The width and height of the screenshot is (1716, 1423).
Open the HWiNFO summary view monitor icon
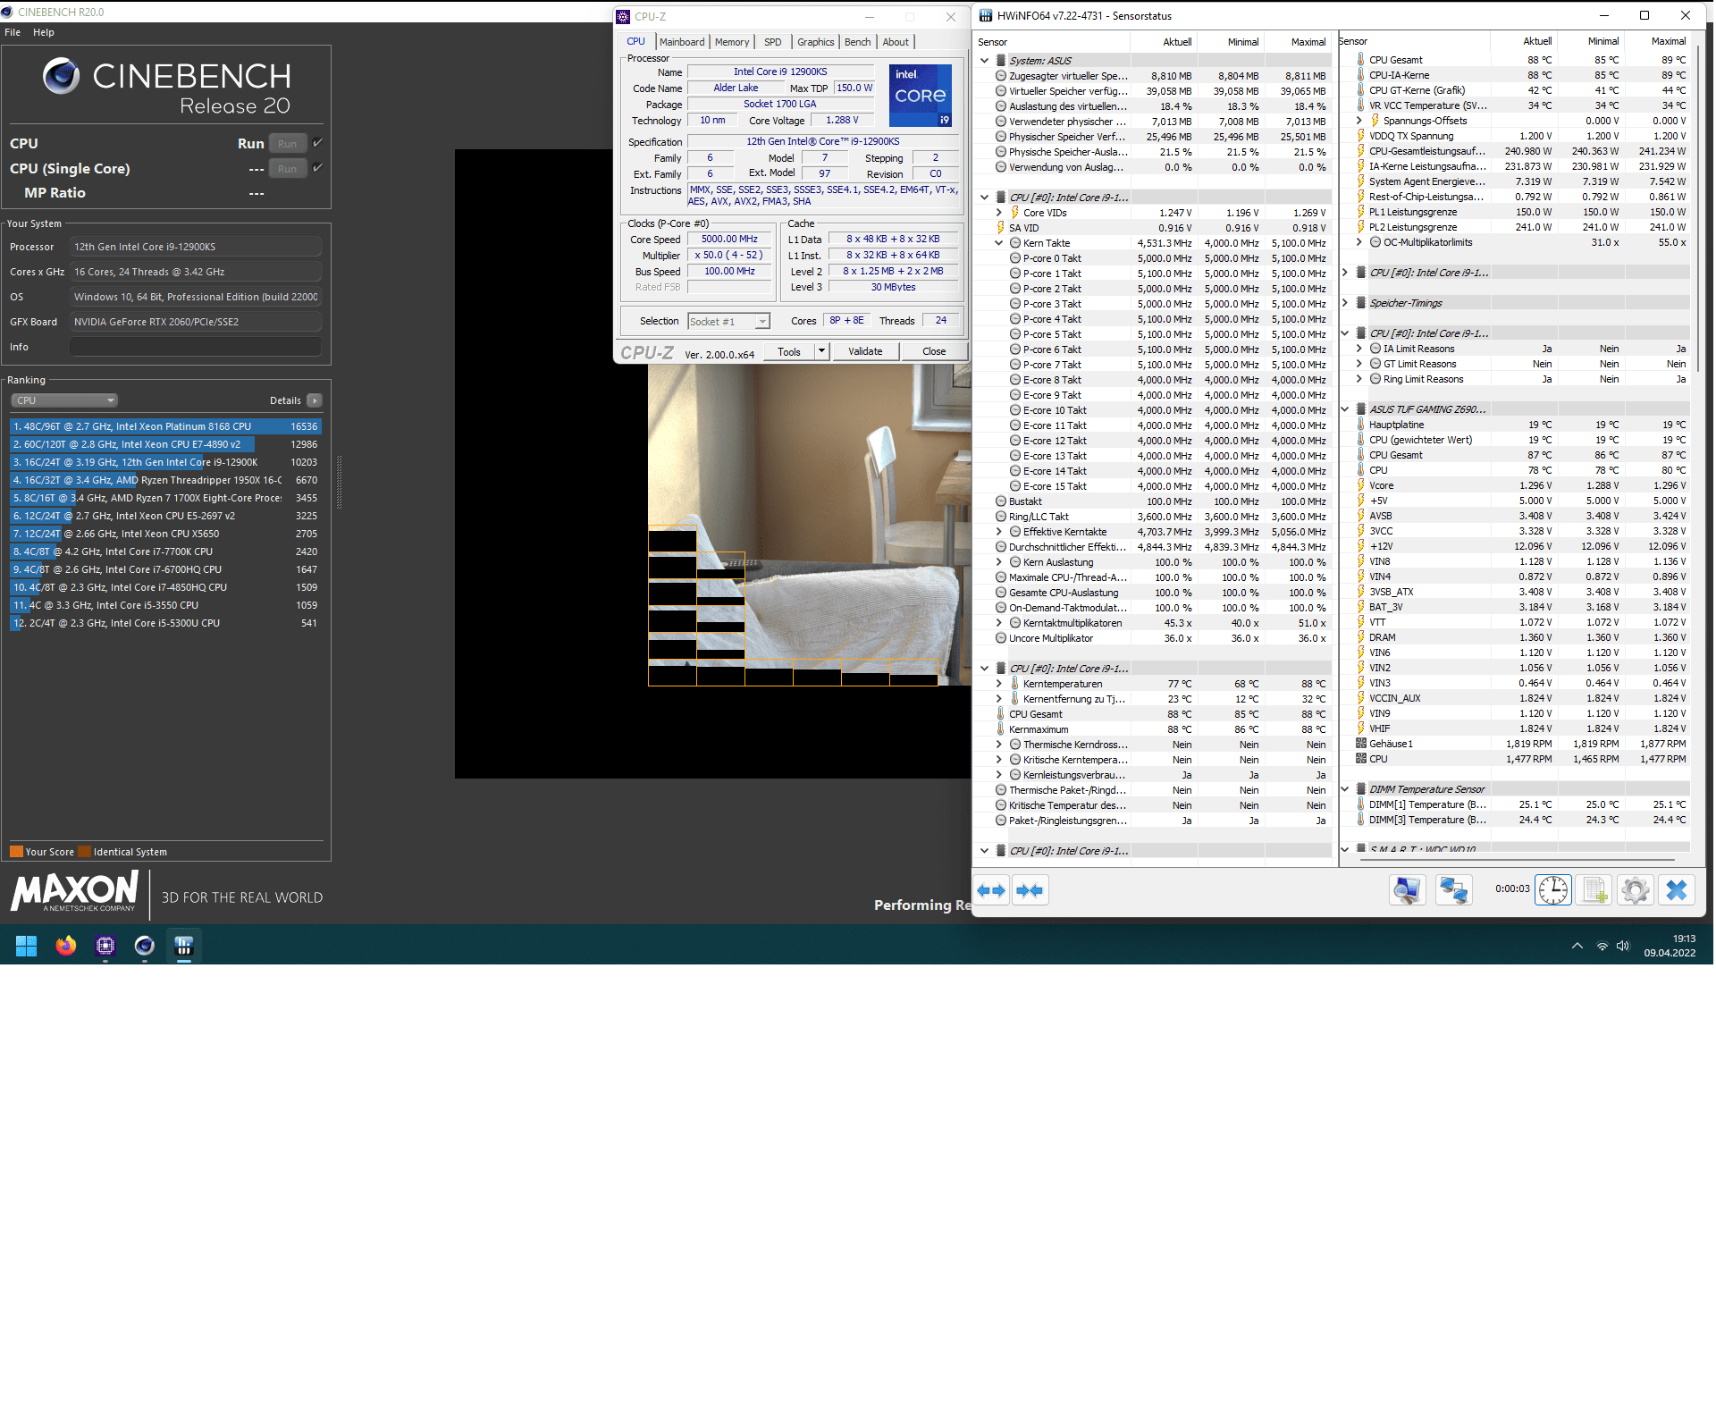click(1407, 890)
